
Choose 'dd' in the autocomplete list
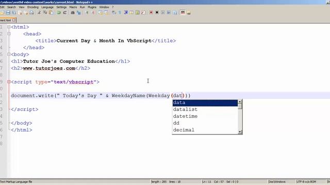(205, 123)
